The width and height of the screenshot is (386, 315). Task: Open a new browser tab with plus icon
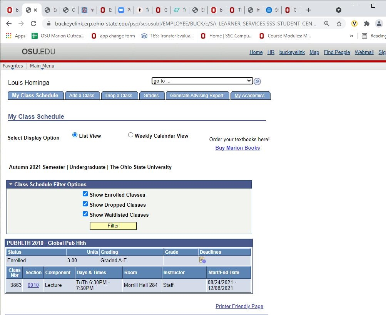(308, 10)
